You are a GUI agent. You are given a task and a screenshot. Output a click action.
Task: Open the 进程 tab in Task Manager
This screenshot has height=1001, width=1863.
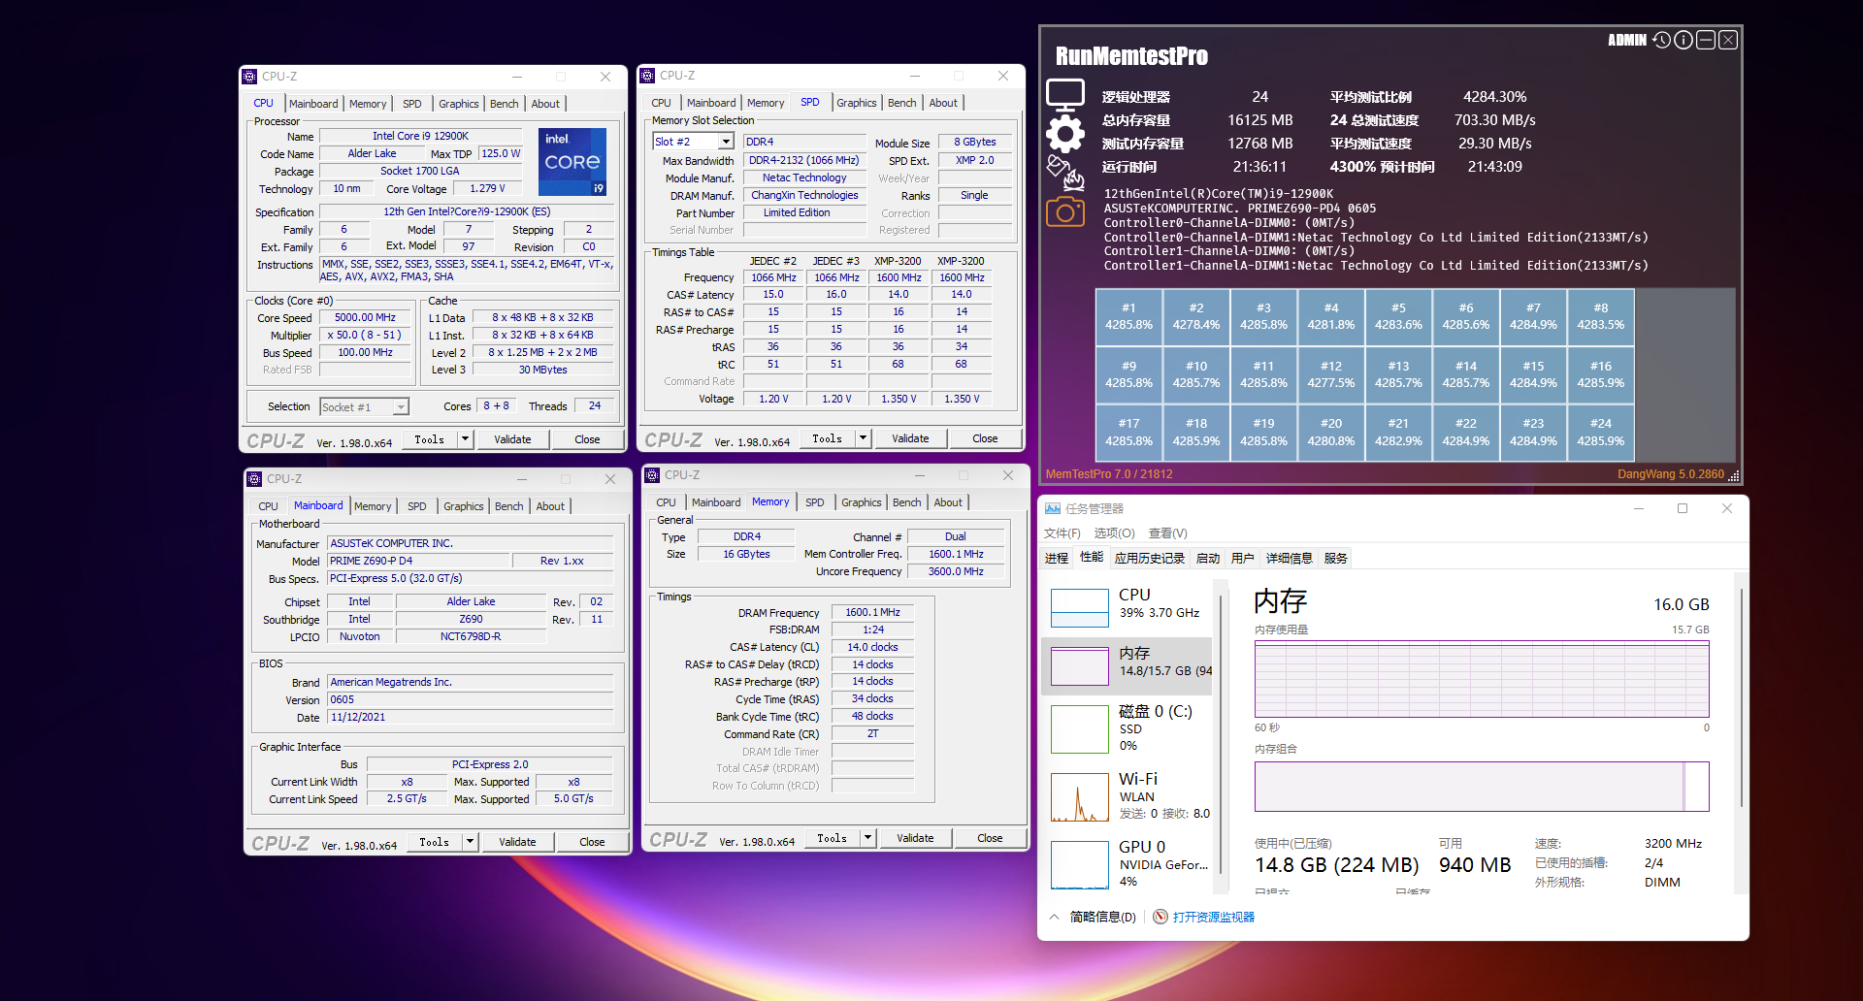coord(1057,558)
